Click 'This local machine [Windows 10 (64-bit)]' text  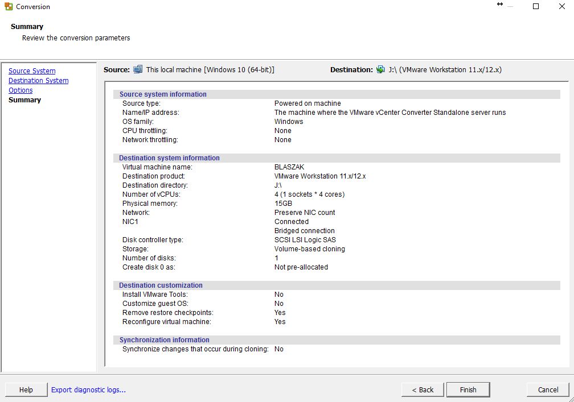click(x=210, y=70)
